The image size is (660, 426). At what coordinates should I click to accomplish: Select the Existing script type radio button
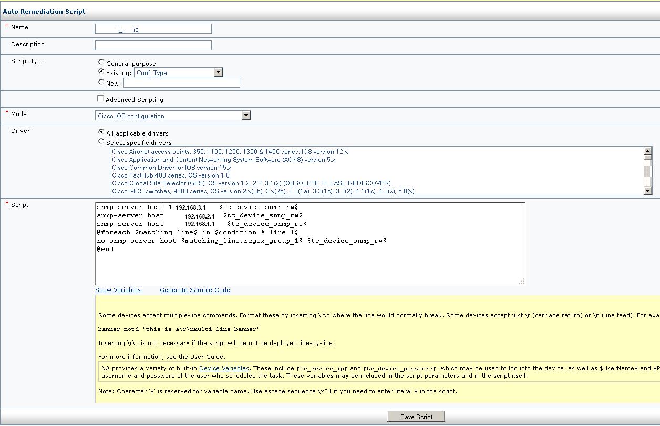click(x=101, y=72)
